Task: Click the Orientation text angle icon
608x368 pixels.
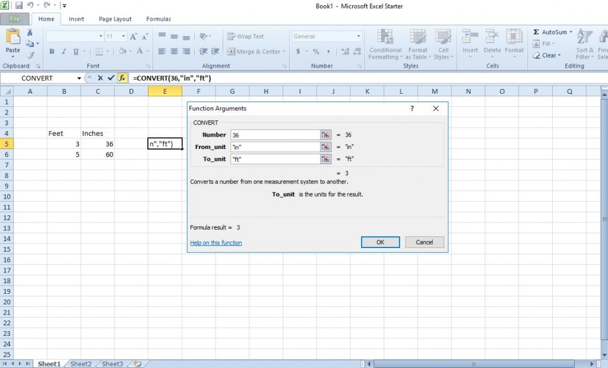Action: tap(203, 36)
